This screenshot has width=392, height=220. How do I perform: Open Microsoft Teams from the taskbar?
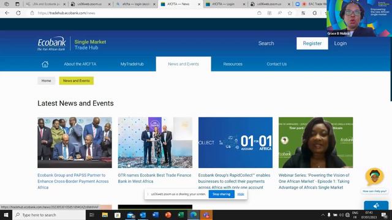[206, 215]
